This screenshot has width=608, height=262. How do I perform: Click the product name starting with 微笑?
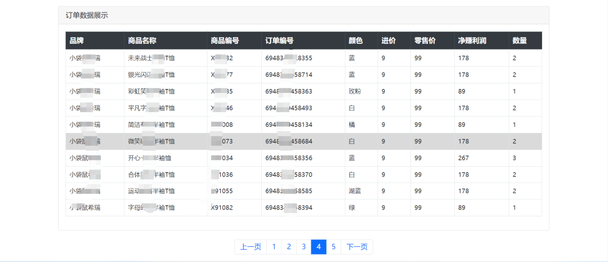(x=151, y=141)
